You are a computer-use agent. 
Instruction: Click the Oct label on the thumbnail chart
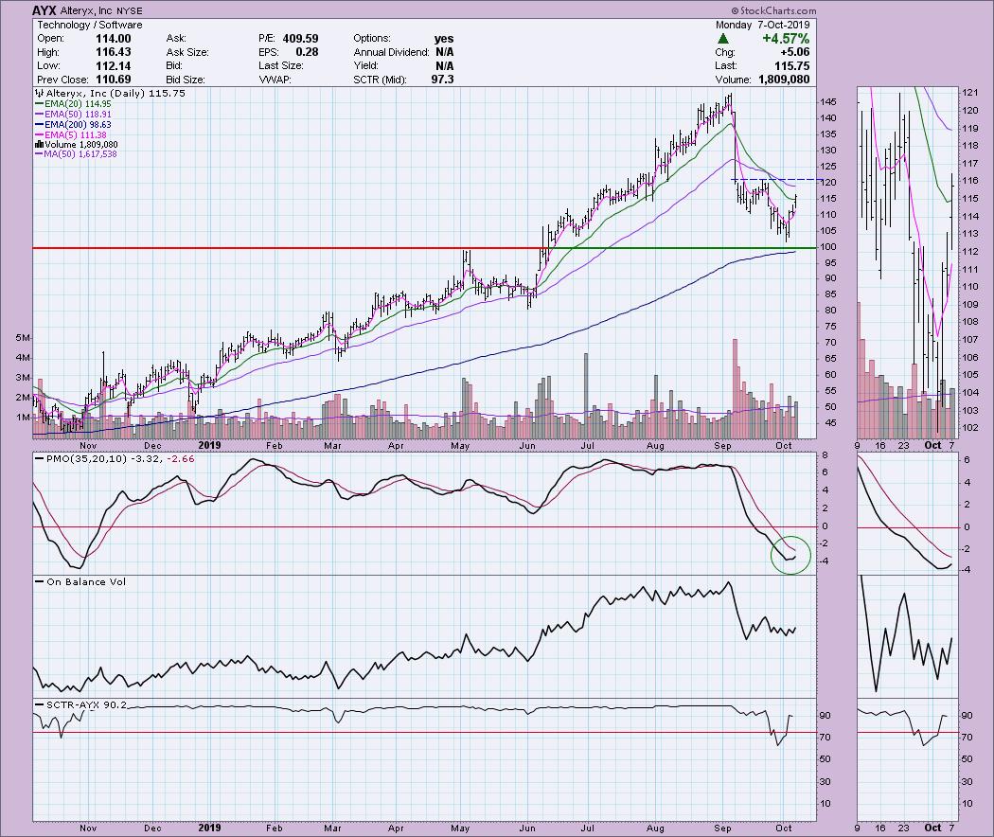pos(932,445)
